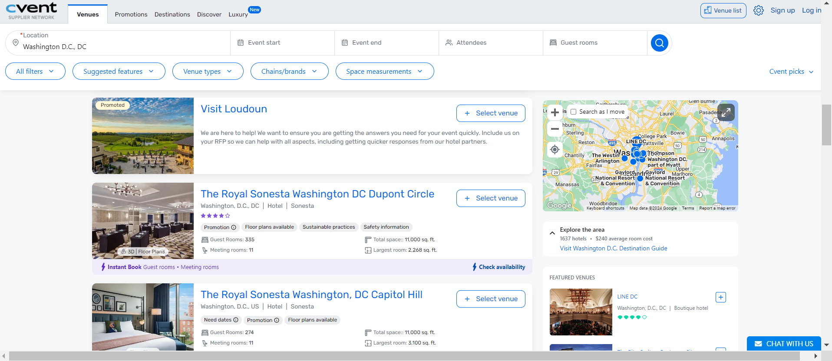The height and width of the screenshot is (361, 832).
Task: Zoom out on the map
Action: click(555, 129)
